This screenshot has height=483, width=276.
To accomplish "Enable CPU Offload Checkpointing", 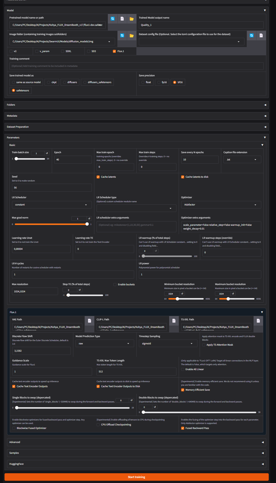I will click(98, 425).
